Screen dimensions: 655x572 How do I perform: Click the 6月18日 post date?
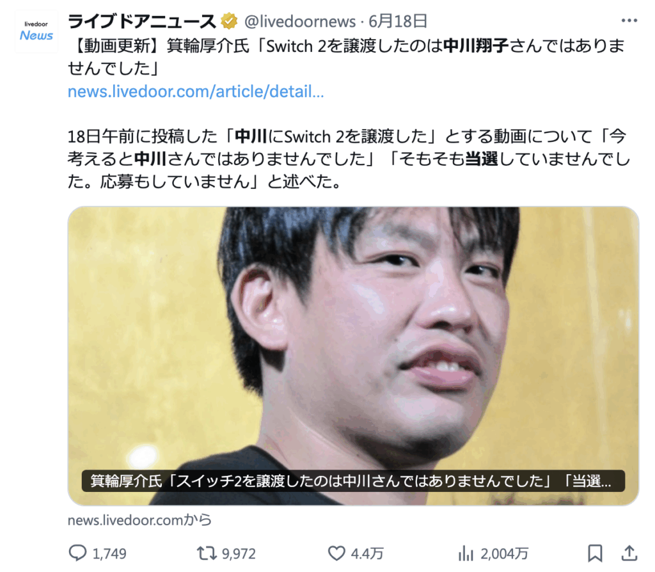(398, 21)
